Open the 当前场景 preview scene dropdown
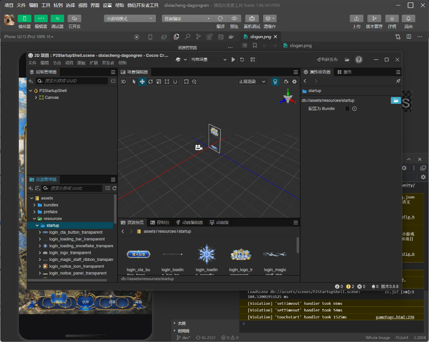The height and width of the screenshot is (342, 429). [209, 59]
